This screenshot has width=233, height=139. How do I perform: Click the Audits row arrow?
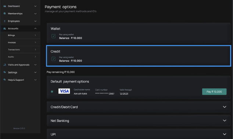pyautogui.click(x=35, y=56)
